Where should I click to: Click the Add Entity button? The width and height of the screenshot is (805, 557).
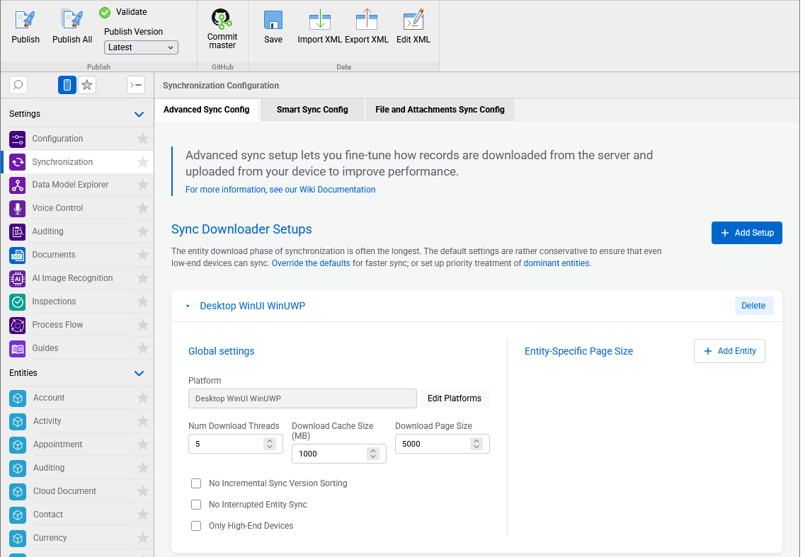pyautogui.click(x=729, y=351)
